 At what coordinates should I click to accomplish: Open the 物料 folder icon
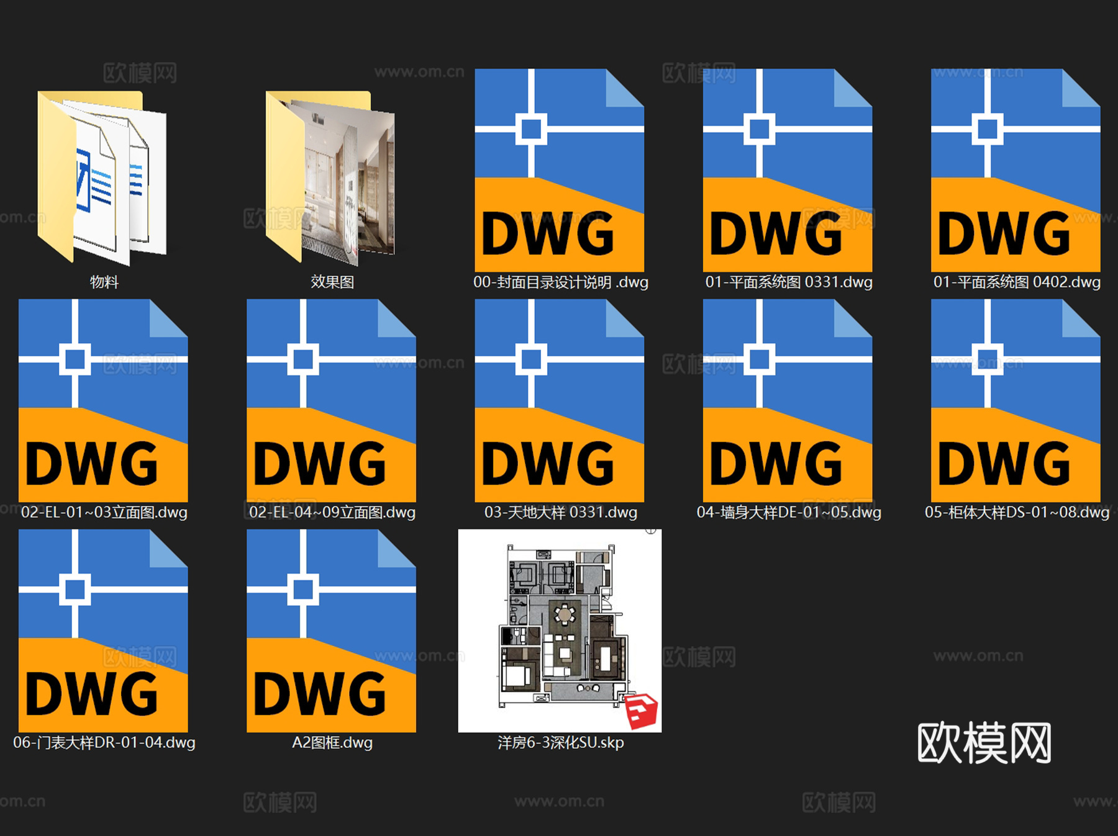click(102, 178)
